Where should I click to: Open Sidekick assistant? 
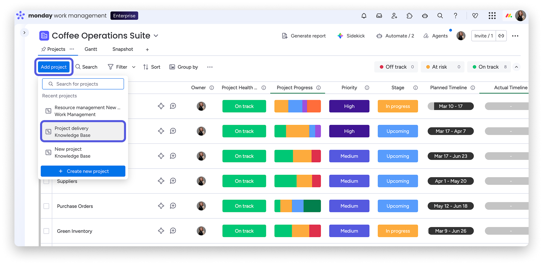351,36
